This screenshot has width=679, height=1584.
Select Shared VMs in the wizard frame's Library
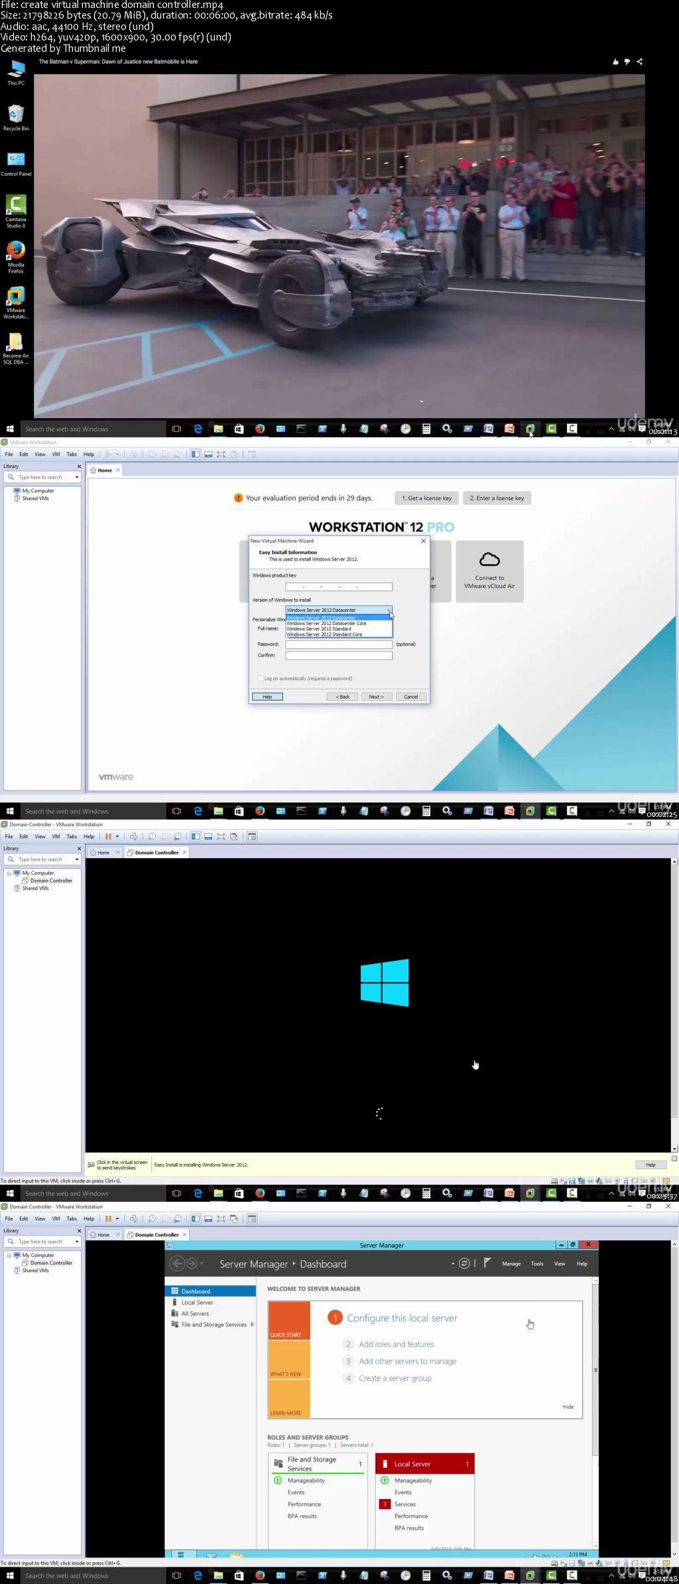[35, 498]
